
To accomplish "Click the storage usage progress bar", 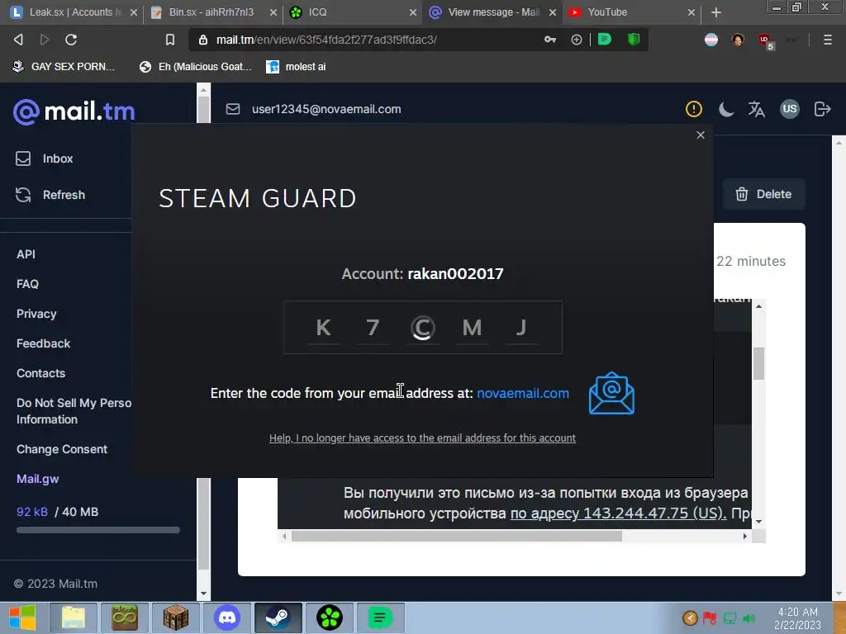I will pos(97,530).
